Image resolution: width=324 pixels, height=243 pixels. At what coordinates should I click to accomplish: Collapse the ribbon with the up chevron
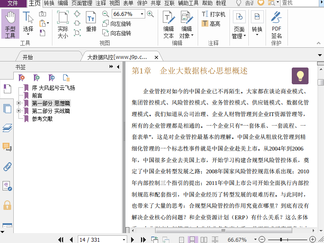coord(318,43)
